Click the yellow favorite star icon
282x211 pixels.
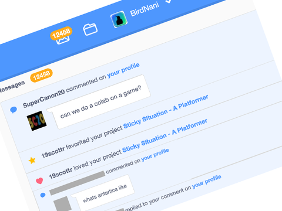(x=32, y=161)
